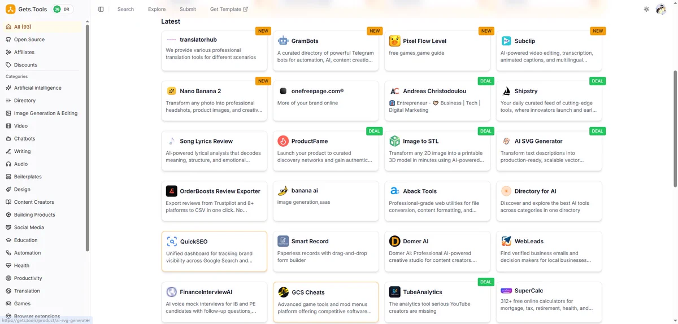Viewport: 678px width, 324px height.
Task: Open the Boilerplates category
Action: [x=42, y=177]
